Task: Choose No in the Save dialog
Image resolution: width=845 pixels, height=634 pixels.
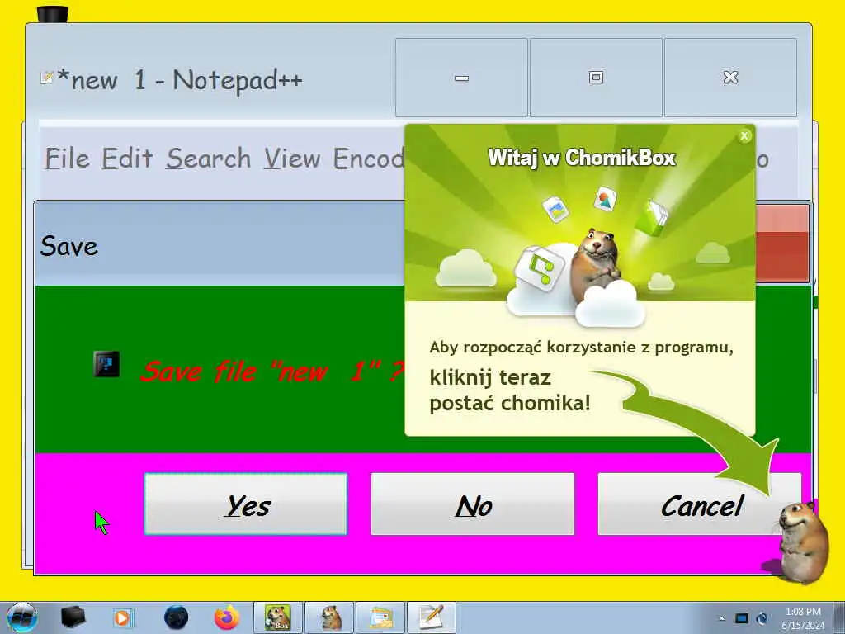Action: click(x=473, y=504)
